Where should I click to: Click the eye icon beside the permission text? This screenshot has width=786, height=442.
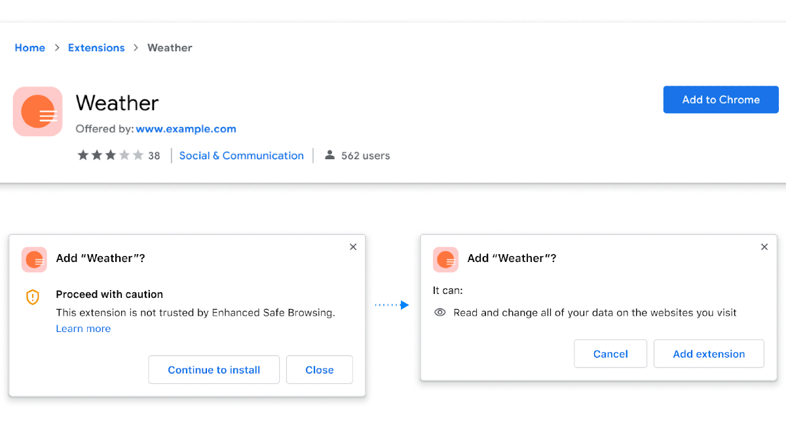tap(440, 312)
